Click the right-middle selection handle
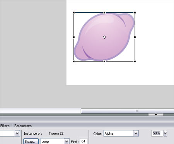This screenshot has width=174, height=144. coord(135,37)
